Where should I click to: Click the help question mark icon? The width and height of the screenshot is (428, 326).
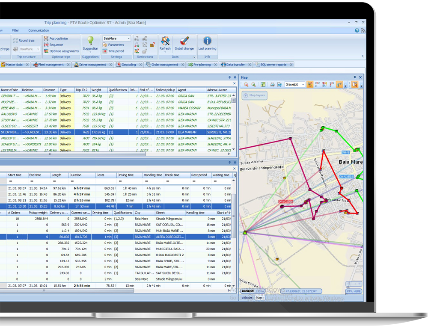(x=357, y=30)
